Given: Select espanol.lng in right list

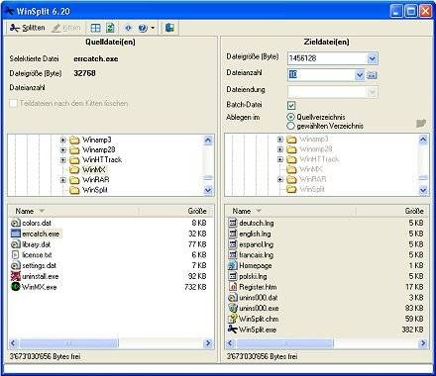Looking at the screenshot, I should tap(257, 244).
